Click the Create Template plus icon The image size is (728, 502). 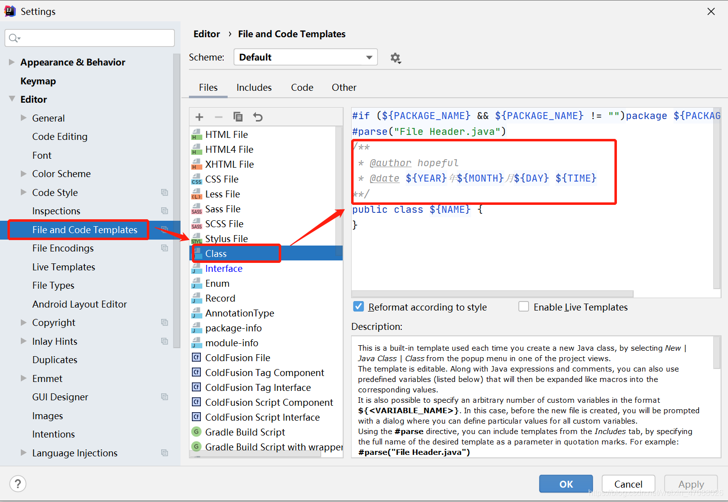click(199, 117)
